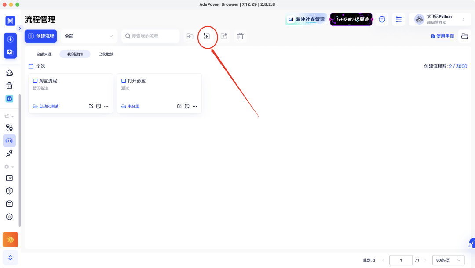475x268 pixels.
Task: Click the delete trash toolbar icon
Action: (241, 36)
